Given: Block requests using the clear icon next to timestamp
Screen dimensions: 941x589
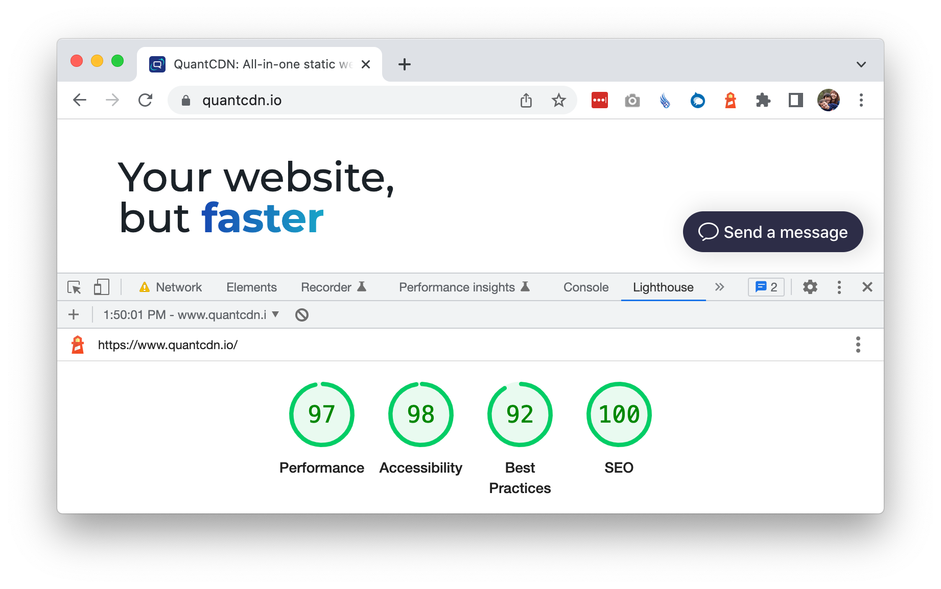Looking at the screenshot, I should click(x=301, y=314).
